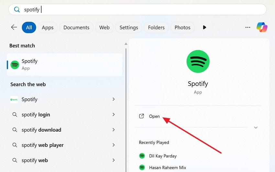Expand chevron for spotify download
The image size is (275, 172).
[114, 130]
